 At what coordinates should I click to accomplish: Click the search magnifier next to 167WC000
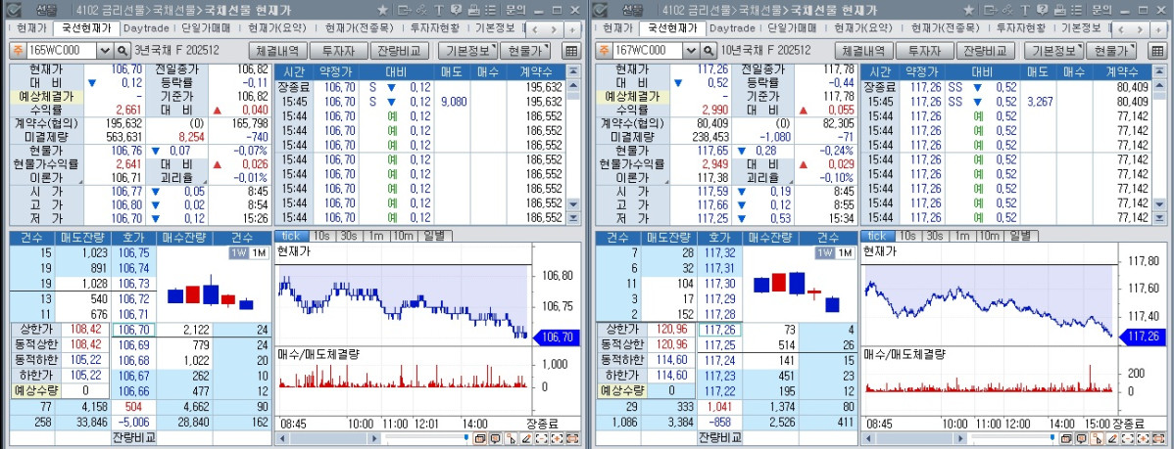tap(709, 51)
